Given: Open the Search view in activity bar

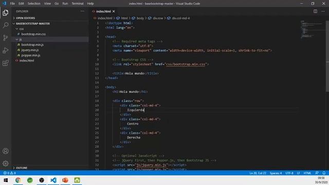Looking at the screenshot, I should pos(6,25).
